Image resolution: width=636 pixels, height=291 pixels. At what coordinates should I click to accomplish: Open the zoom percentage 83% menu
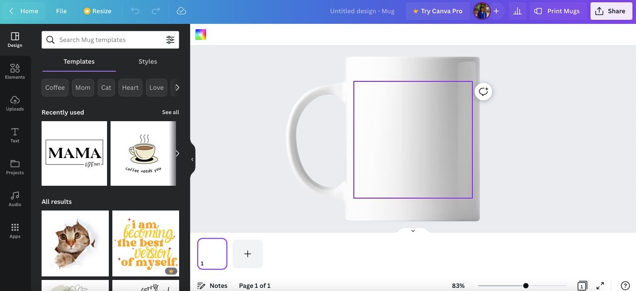458,286
